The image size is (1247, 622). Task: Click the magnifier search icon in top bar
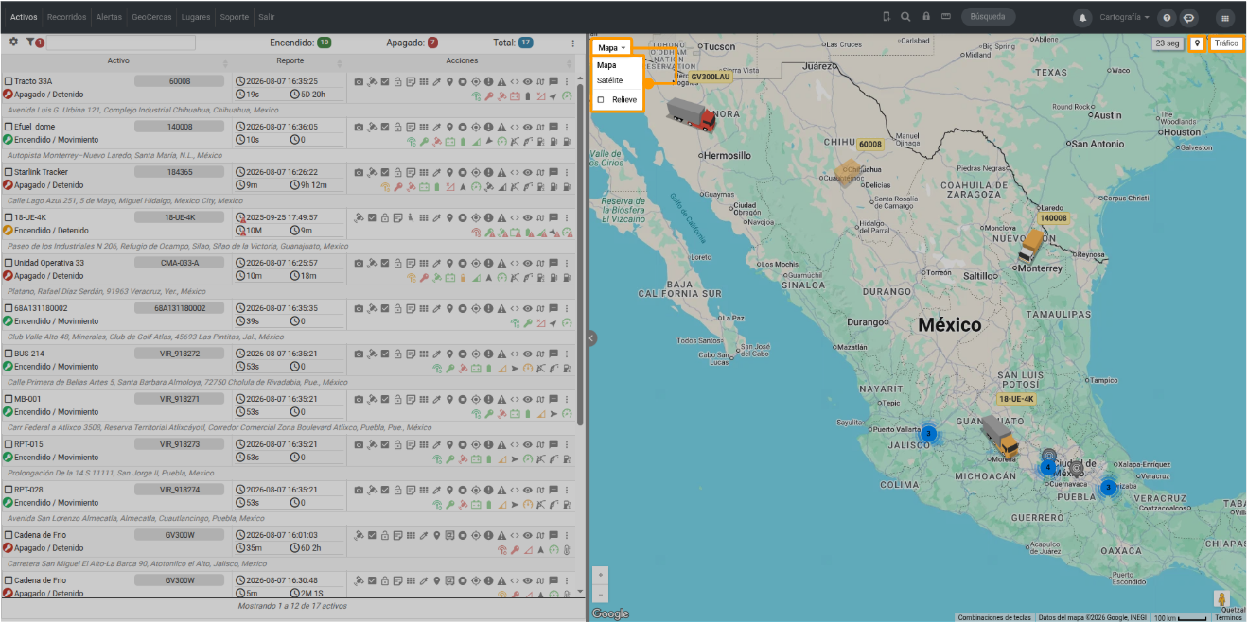905,17
